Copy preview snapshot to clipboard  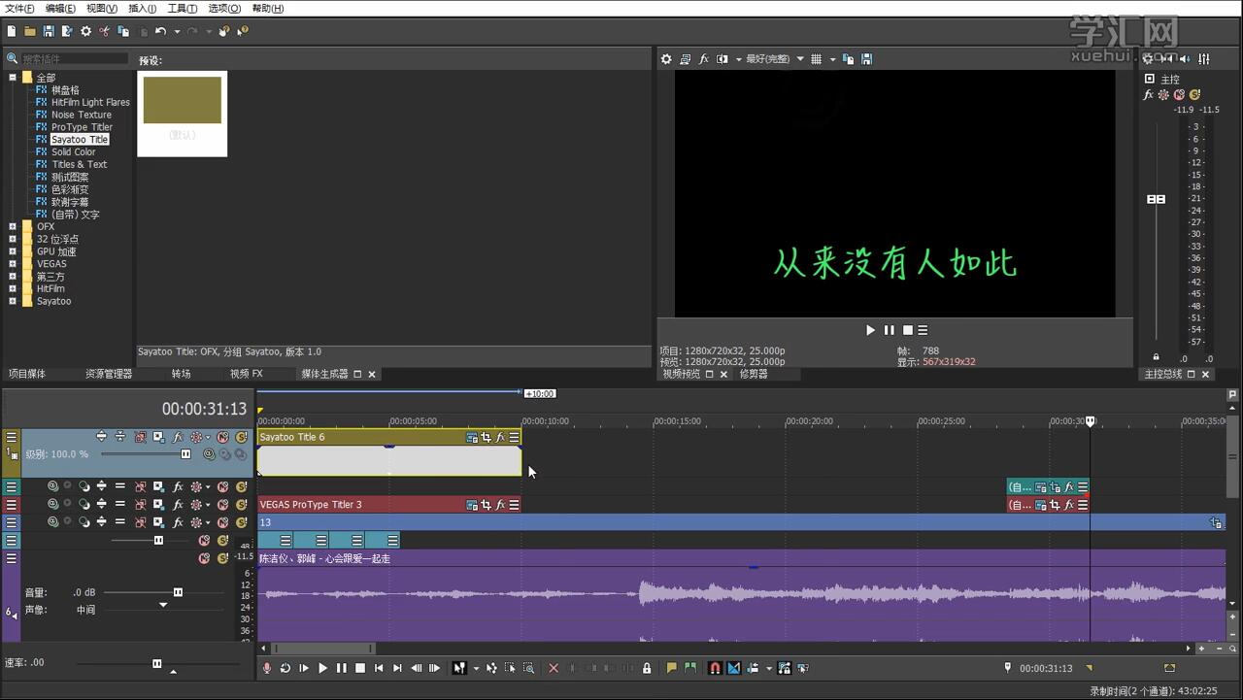[848, 59]
